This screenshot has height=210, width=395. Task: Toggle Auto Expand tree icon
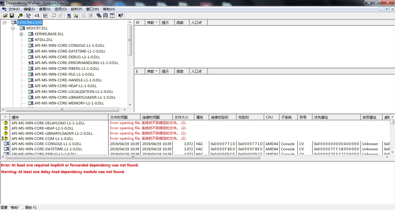pyautogui.click(x=28, y=16)
